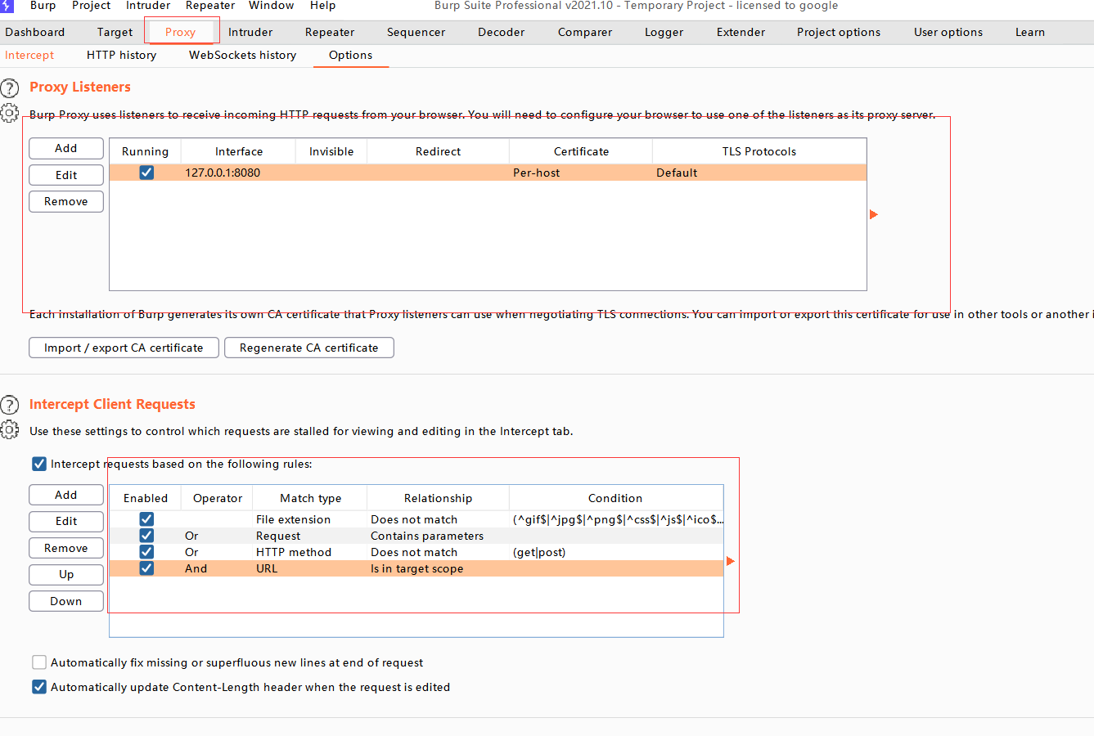Open the Help menu

pyautogui.click(x=322, y=6)
